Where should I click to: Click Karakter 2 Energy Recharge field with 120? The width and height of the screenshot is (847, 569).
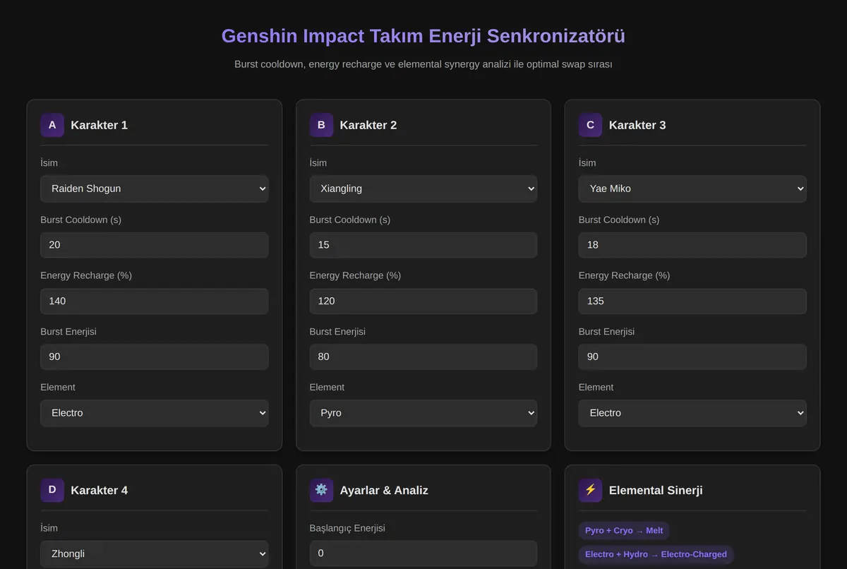click(x=423, y=301)
